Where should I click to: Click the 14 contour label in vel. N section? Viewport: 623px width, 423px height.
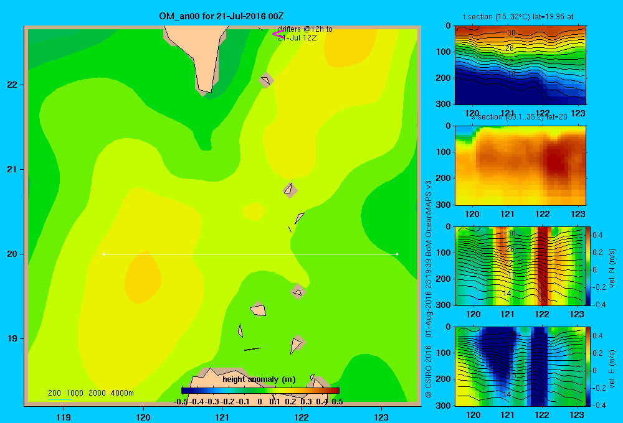pyautogui.click(x=507, y=294)
